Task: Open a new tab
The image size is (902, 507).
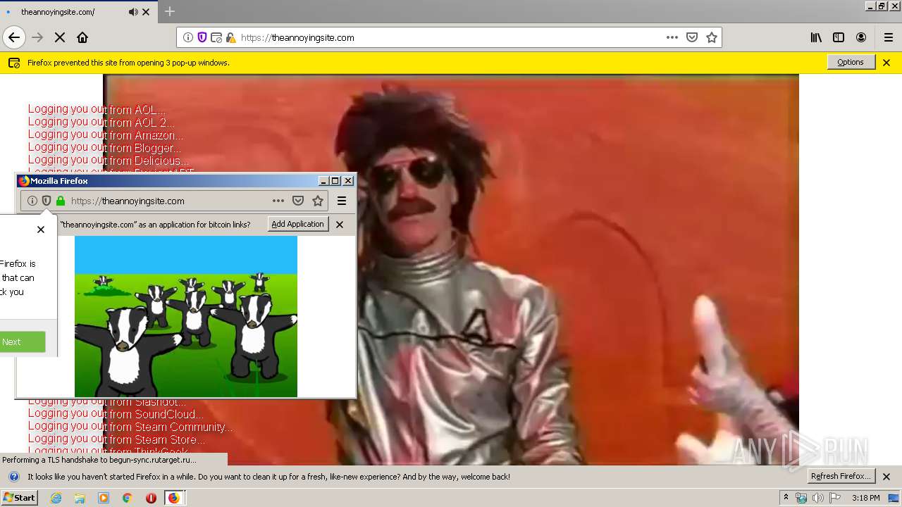Action: click(170, 11)
